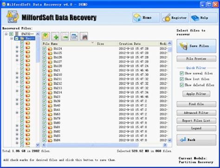This screenshot has height=168, width=220.
Task: Open the view mode dropdown toolbar button
Action: 74,36
